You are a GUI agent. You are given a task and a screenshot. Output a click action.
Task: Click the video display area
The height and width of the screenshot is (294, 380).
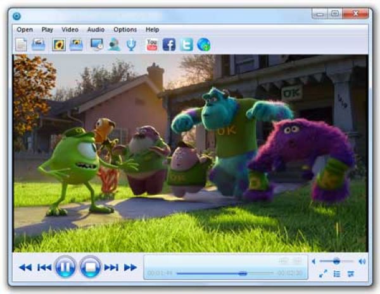click(191, 153)
